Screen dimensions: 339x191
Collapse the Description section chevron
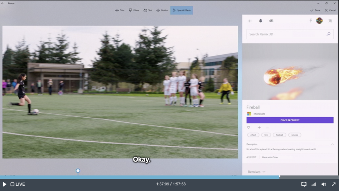pyautogui.click(x=332, y=144)
